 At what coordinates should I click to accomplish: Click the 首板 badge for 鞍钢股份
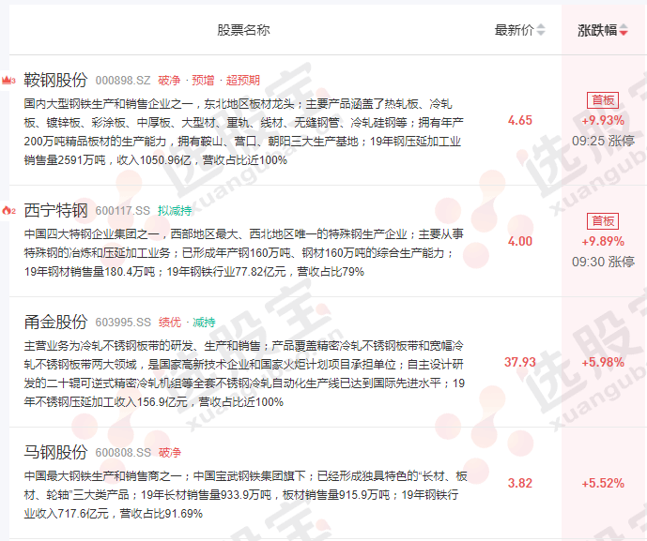coord(603,100)
